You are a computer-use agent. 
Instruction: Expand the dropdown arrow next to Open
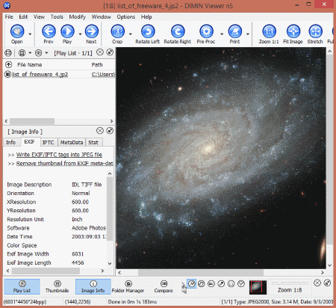pos(30,34)
